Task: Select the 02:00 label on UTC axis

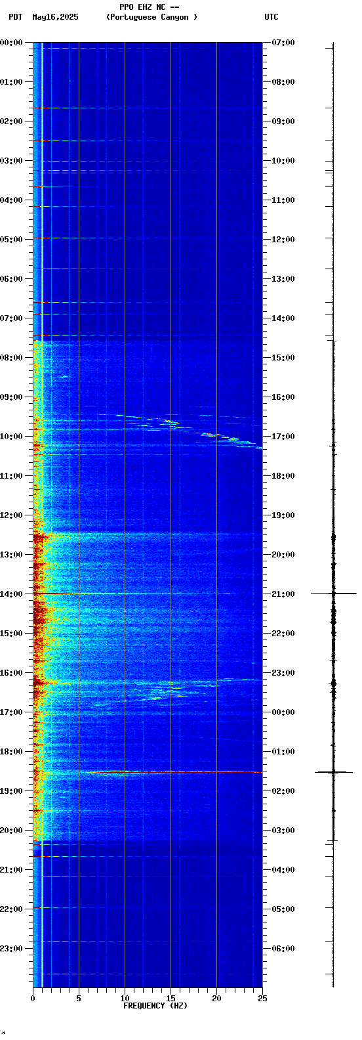Action: coord(283,791)
